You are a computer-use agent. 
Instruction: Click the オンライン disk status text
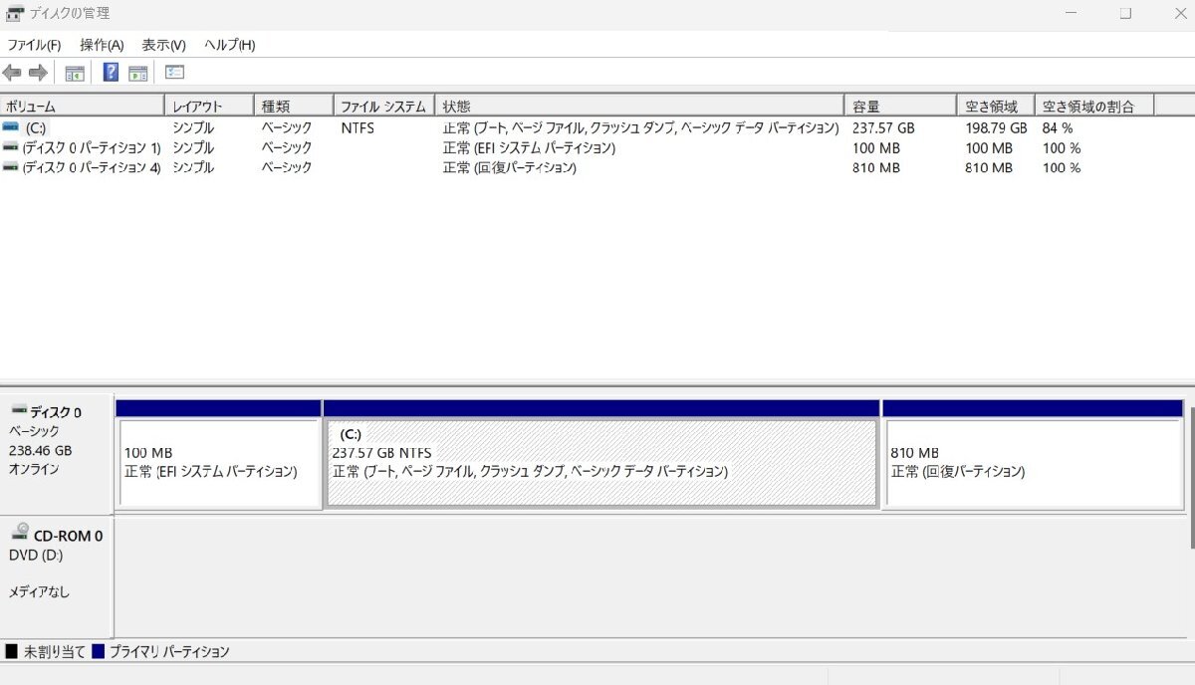click(34, 469)
